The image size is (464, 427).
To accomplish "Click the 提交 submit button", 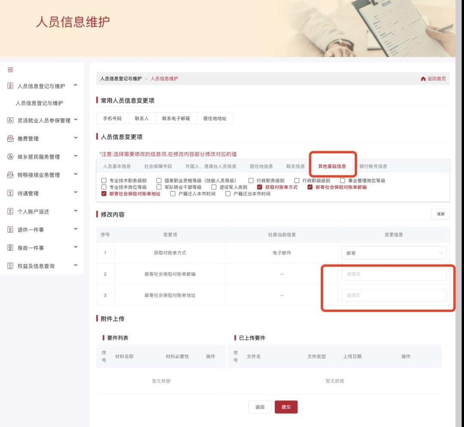I will pos(286,407).
